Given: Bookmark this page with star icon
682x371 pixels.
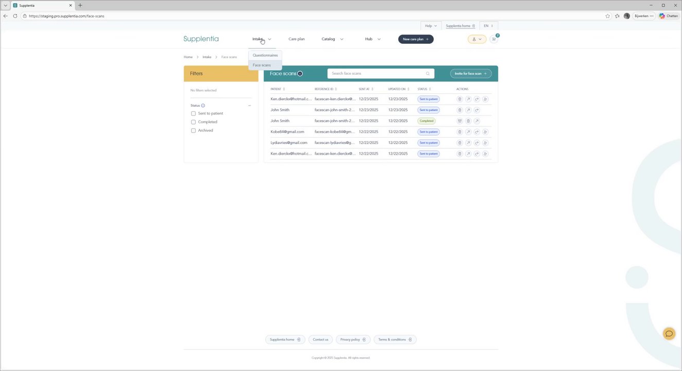Looking at the screenshot, I should pyautogui.click(x=608, y=16).
